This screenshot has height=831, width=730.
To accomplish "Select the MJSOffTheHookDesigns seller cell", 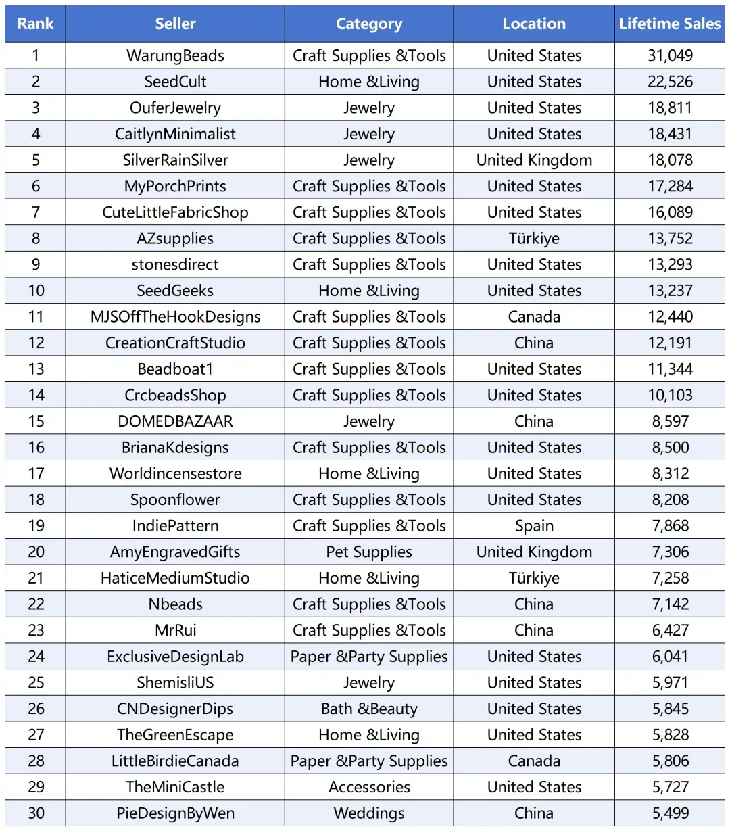I will [x=175, y=317].
